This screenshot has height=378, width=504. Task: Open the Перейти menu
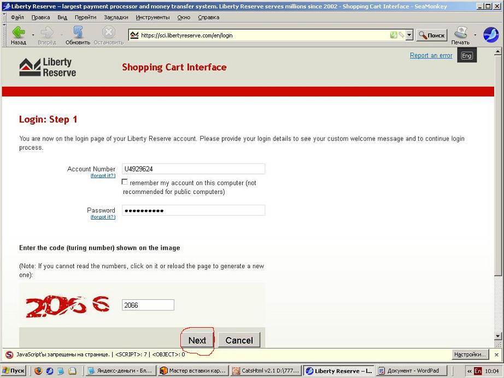(85, 17)
